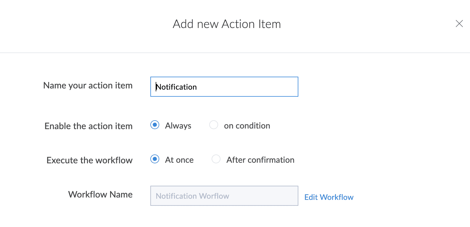Select the At once radio button
This screenshot has height=227, width=470.
point(155,159)
